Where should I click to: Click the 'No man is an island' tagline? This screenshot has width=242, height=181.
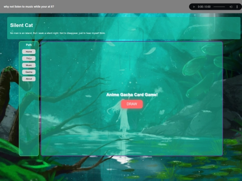click(57, 33)
